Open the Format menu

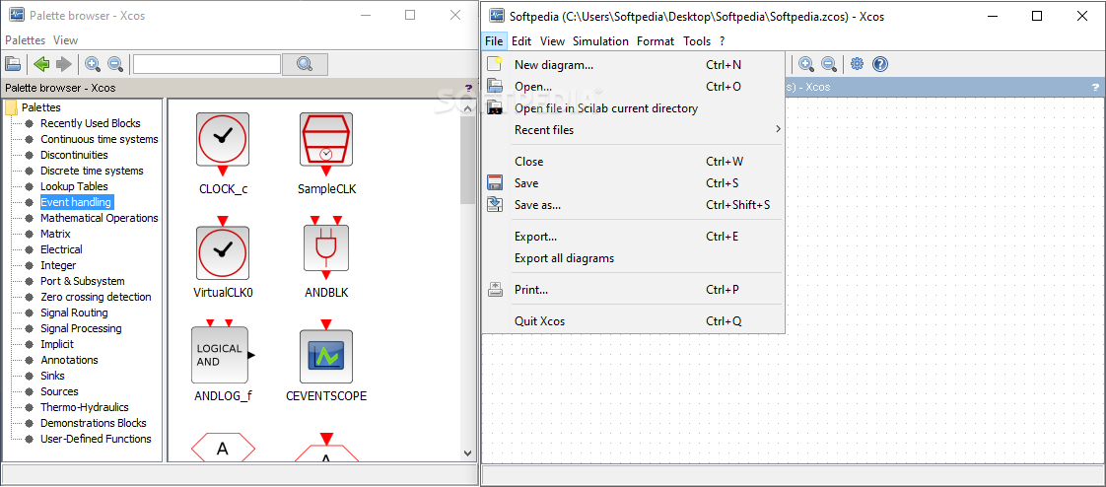656,41
